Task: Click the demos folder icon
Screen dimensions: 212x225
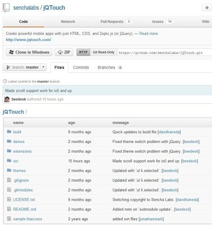Action: point(9,141)
